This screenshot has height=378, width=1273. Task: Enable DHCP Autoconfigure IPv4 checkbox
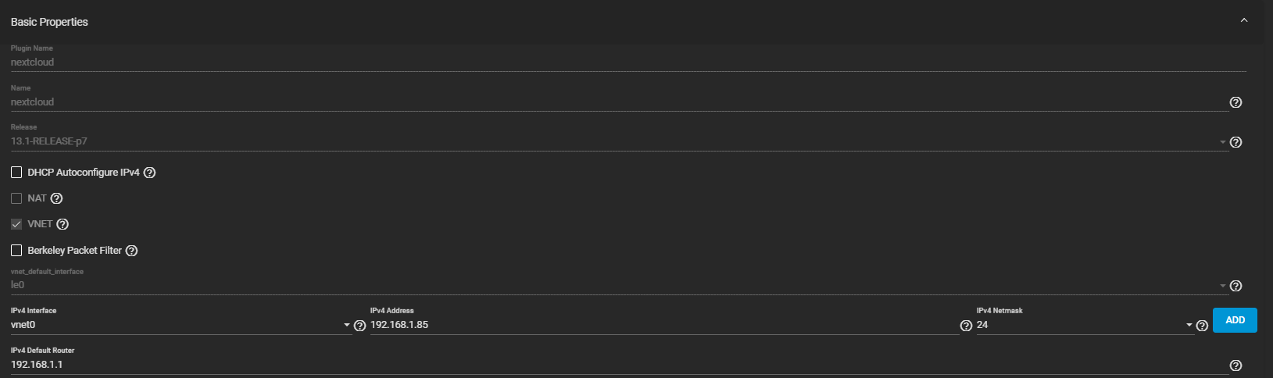(x=16, y=173)
